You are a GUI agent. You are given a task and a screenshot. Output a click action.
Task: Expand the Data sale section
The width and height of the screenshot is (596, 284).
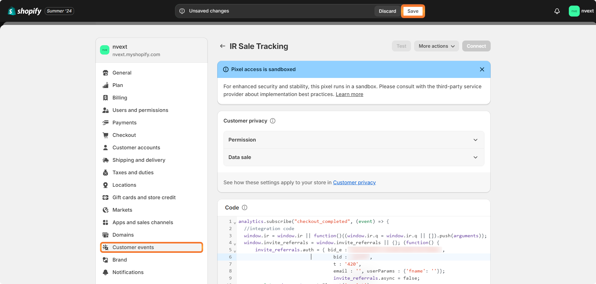coord(354,157)
